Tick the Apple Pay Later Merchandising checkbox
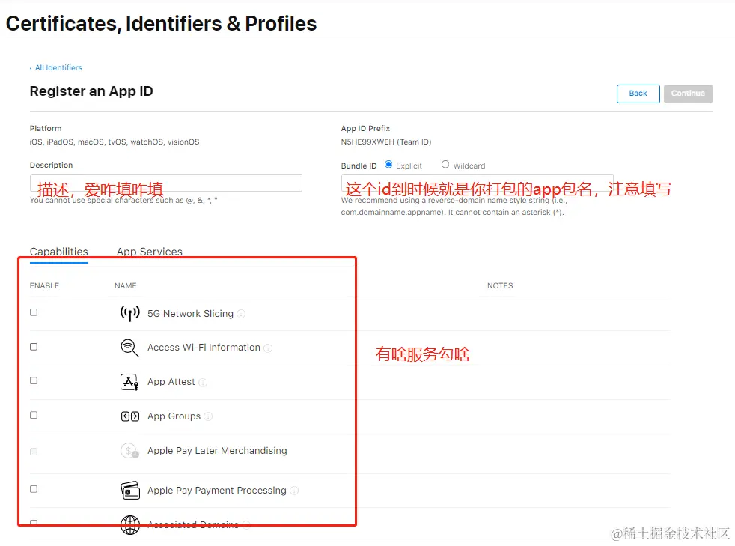The width and height of the screenshot is (735, 546). click(34, 452)
